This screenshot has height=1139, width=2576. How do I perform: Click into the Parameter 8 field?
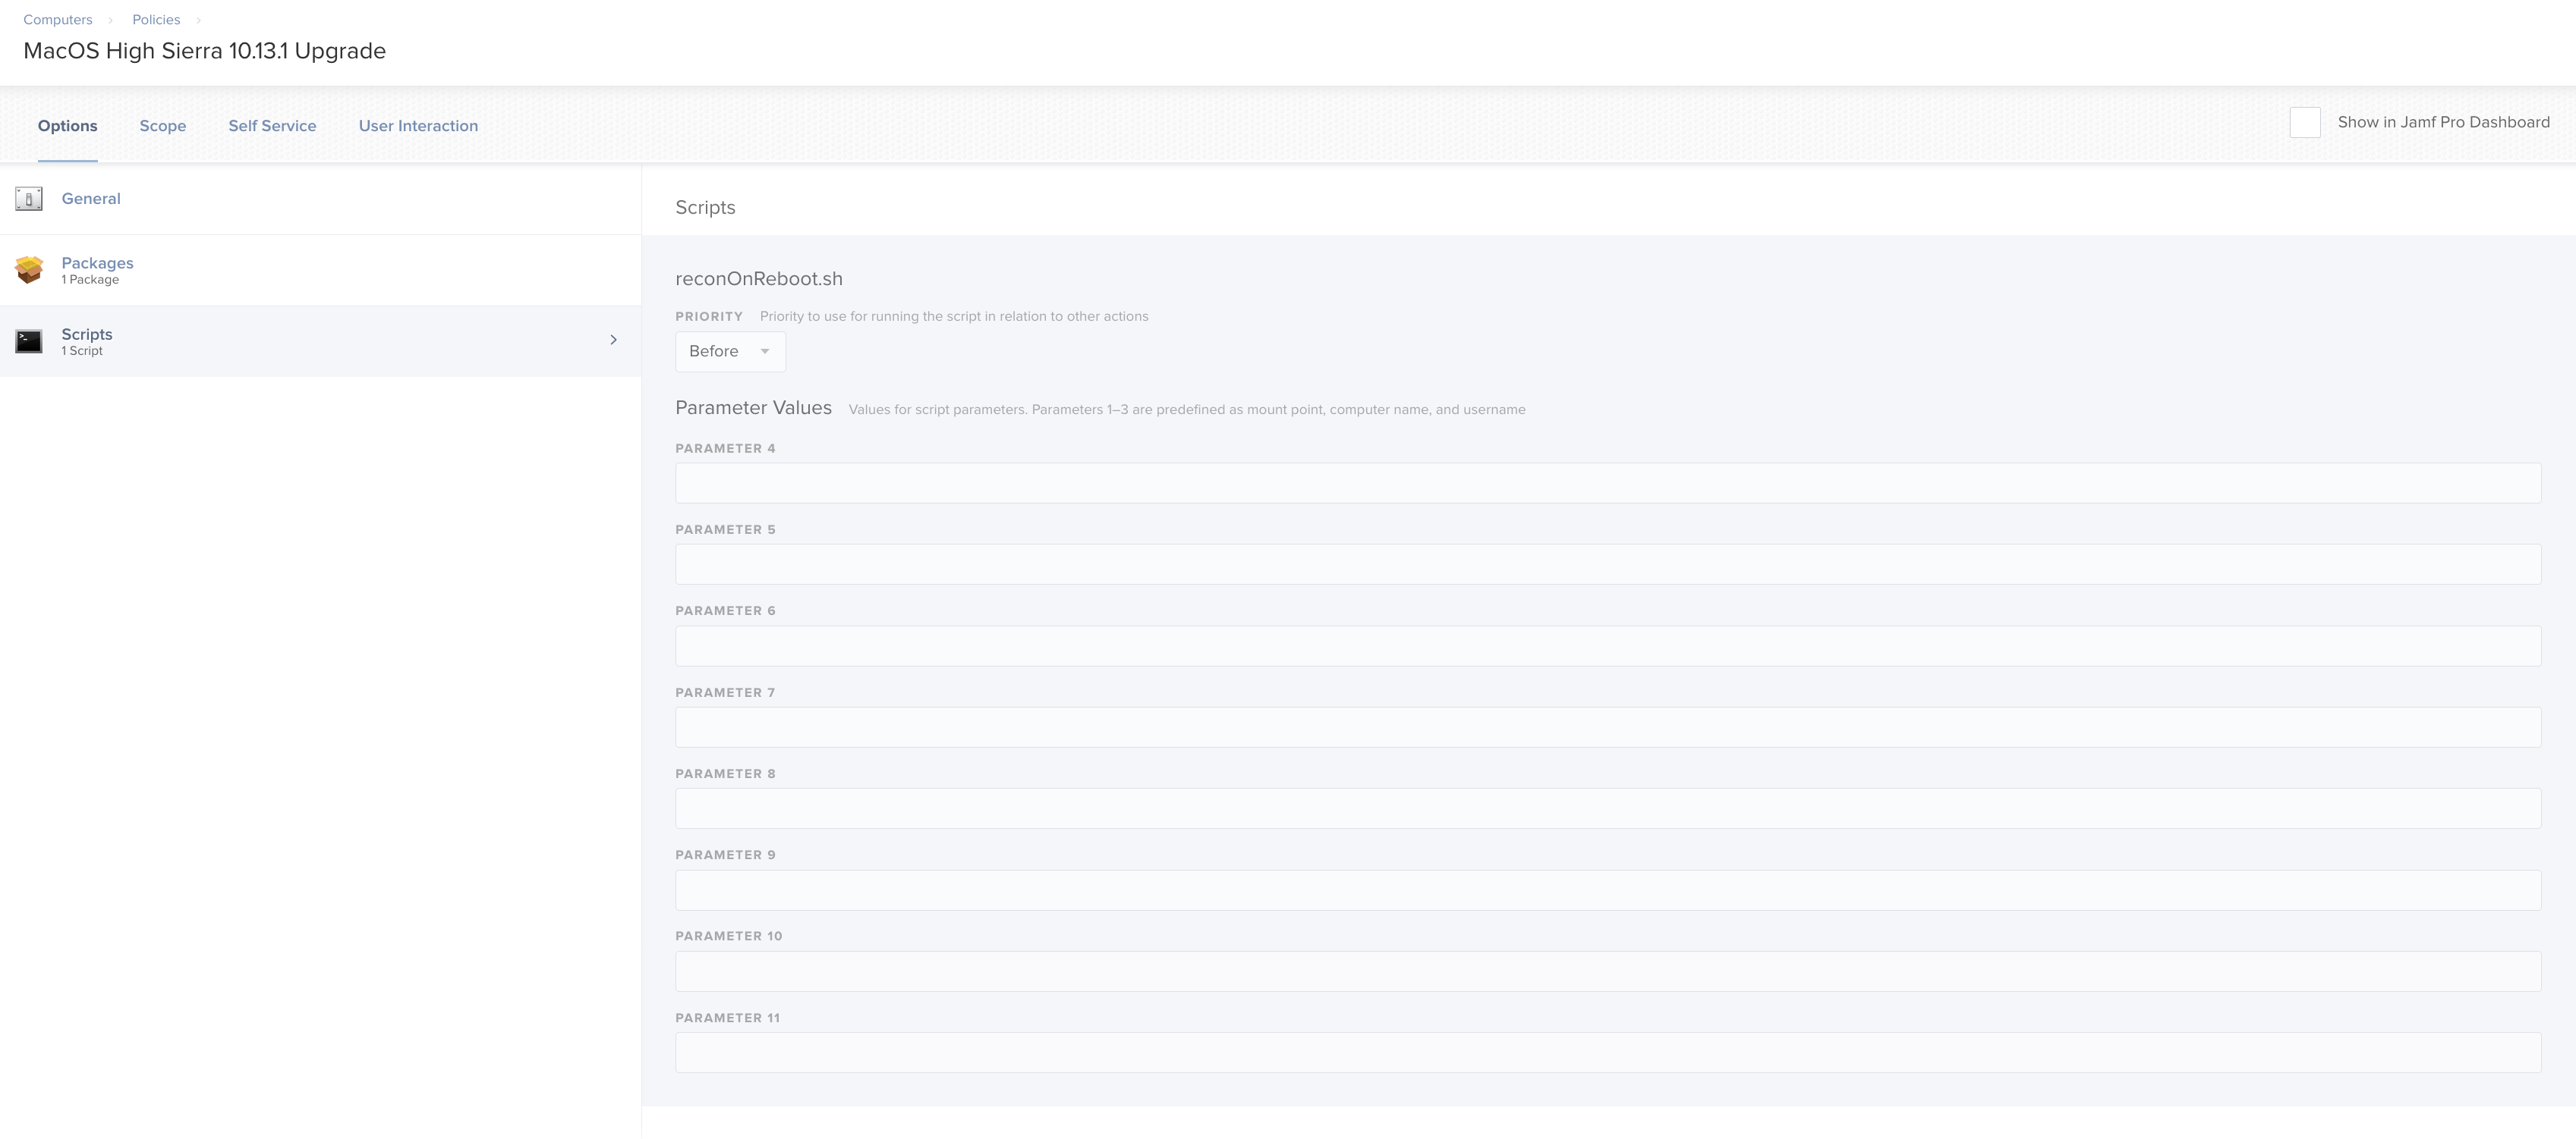click(1608, 808)
